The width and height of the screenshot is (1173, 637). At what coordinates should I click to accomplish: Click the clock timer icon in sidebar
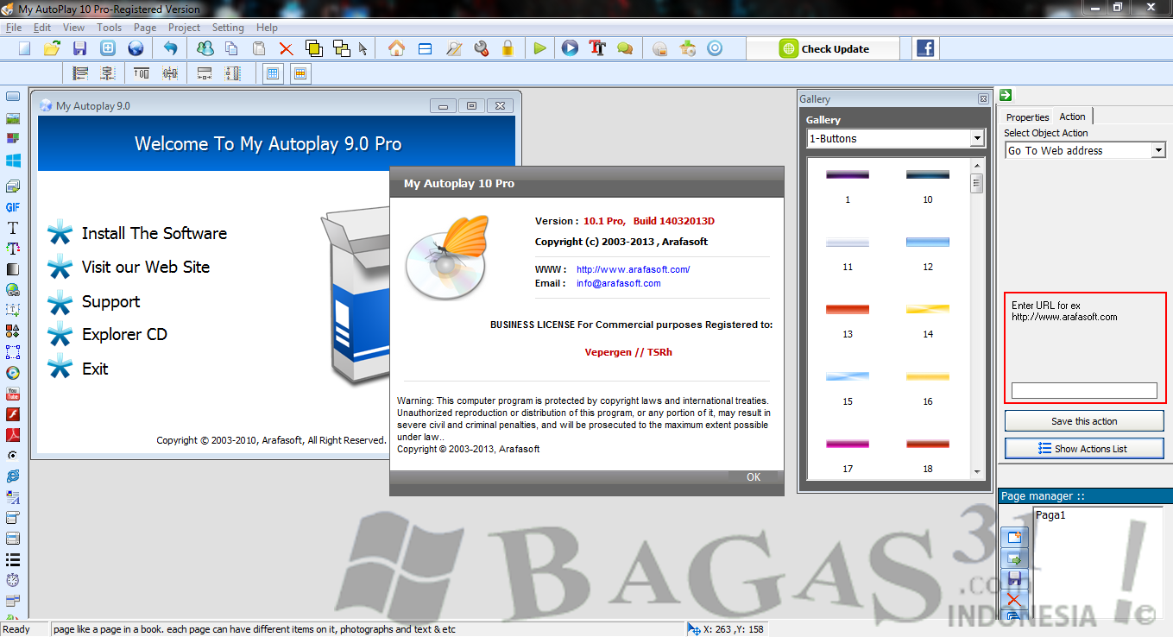13,580
